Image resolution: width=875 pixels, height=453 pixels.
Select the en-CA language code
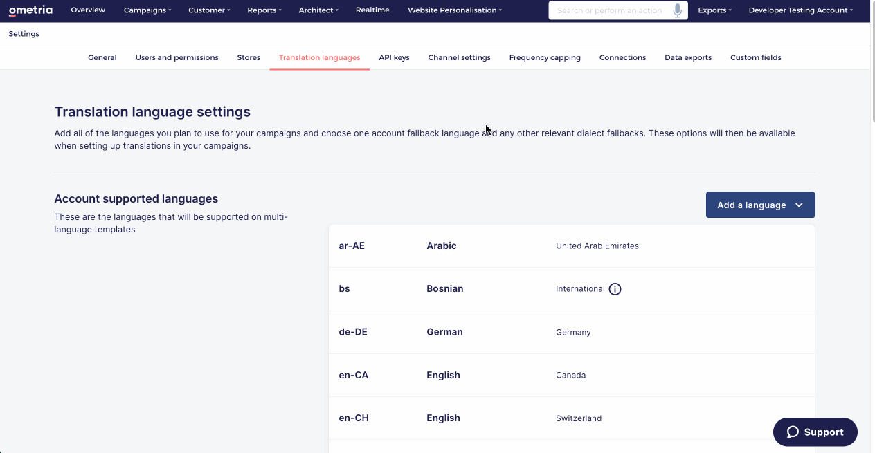coord(354,376)
